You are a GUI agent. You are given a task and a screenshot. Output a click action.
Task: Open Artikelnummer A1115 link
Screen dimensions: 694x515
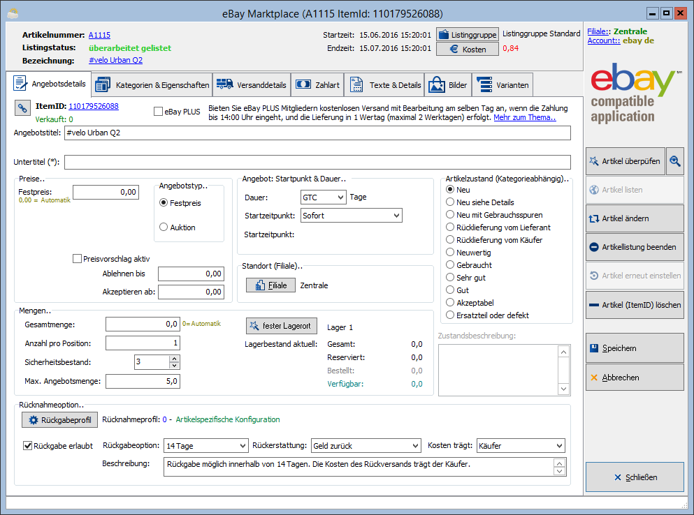[x=99, y=35]
